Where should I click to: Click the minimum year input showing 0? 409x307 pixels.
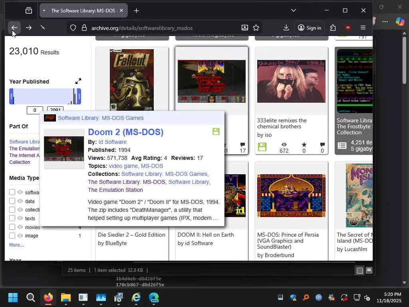[35, 110]
